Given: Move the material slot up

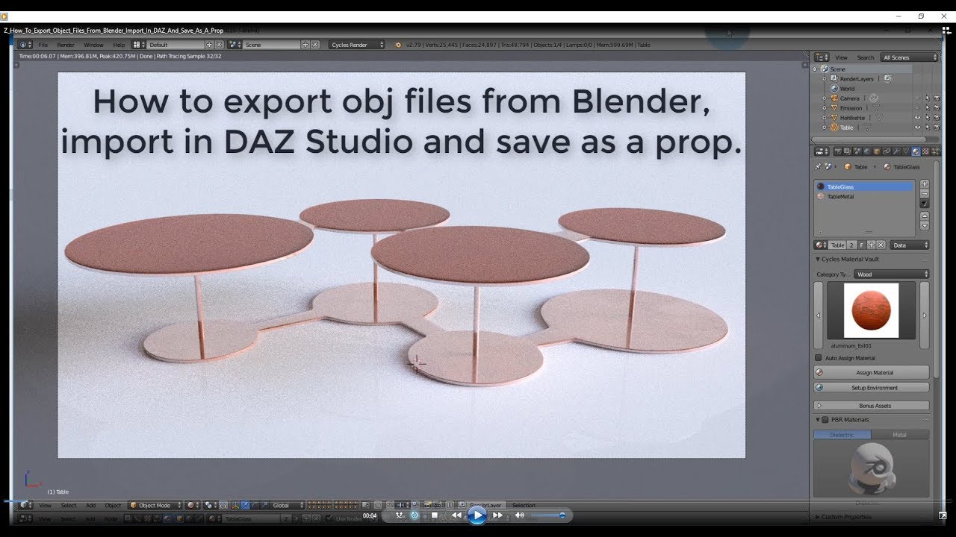Looking at the screenshot, I should (925, 216).
